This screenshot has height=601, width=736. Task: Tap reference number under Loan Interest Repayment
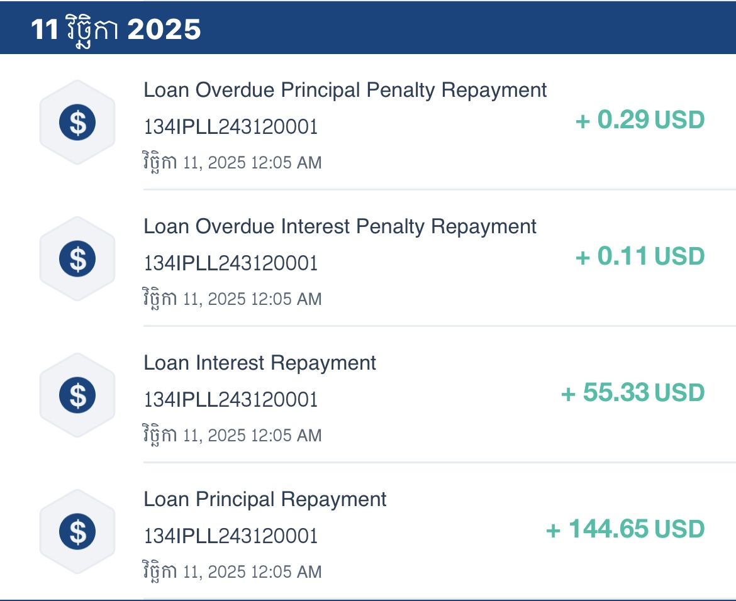230,400
